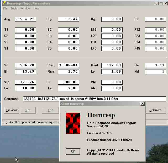This screenshot has height=163, width=168.
Task: Click the 'Copyright © 2014 David J McBean' text
Action: [113, 150]
